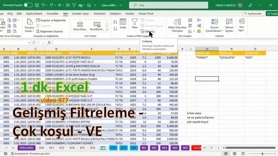Open the Sırala sort dialog
This screenshot has height=156, width=278.
pos(122,23)
